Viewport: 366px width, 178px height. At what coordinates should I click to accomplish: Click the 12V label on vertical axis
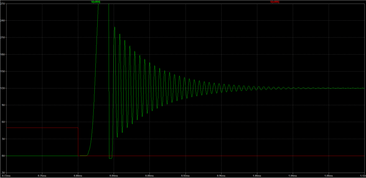[3, 88]
